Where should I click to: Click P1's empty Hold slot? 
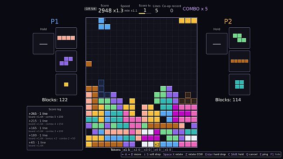(43, 43)
